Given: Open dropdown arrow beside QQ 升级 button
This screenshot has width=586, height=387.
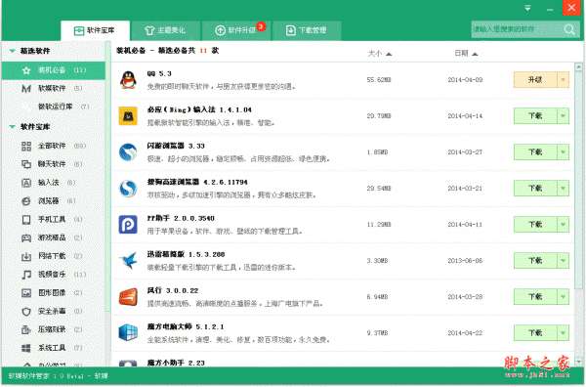Looking at the screenshot, I should tap(564, 80).
